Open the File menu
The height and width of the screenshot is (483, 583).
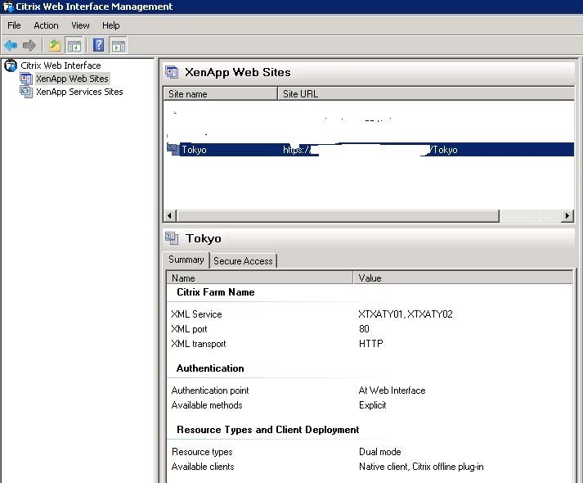[x=14, y=25]
